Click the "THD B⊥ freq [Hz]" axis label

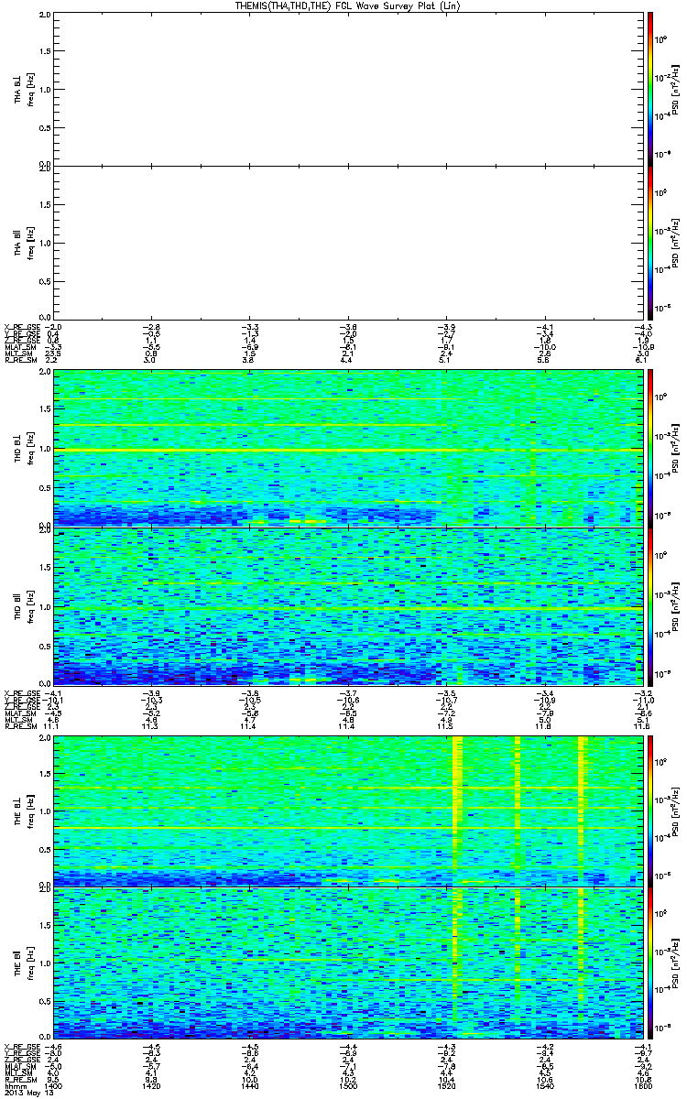(x=24, y=450)
